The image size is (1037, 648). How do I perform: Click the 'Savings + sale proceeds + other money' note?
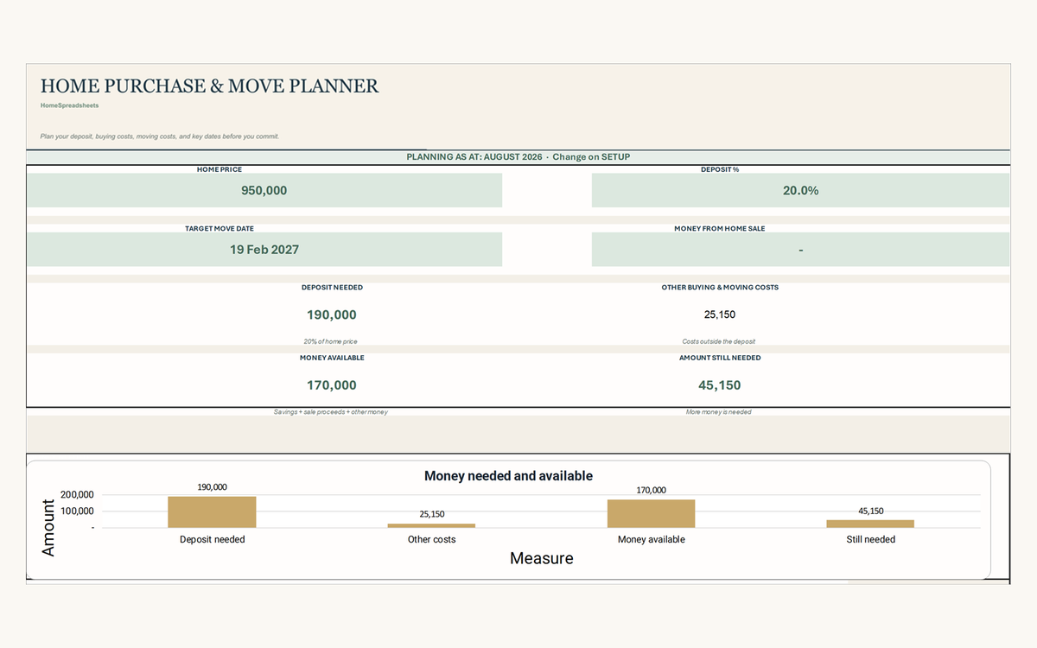(x=331, y=412)
